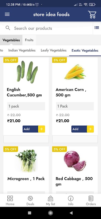Viewport: 101px width, 219px height.
Task: Go to Home in bottom navigation
Action: (x=10, y=200)
